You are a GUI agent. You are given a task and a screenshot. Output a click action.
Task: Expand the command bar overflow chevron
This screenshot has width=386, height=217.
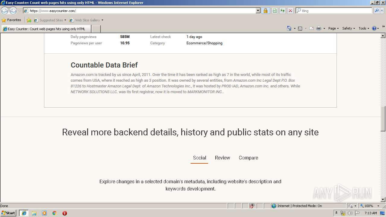pos(384,27)
